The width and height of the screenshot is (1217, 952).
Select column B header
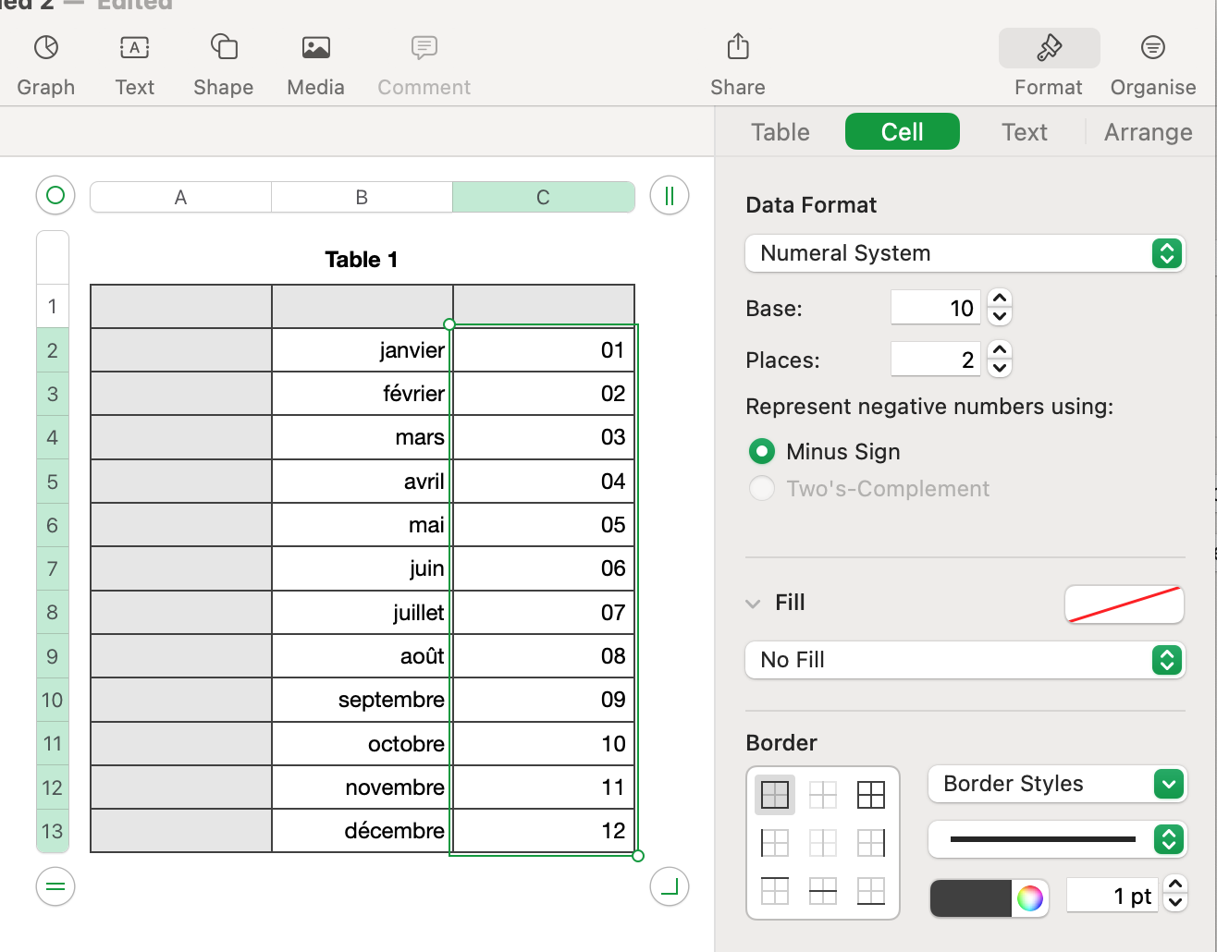click(361, 196)
